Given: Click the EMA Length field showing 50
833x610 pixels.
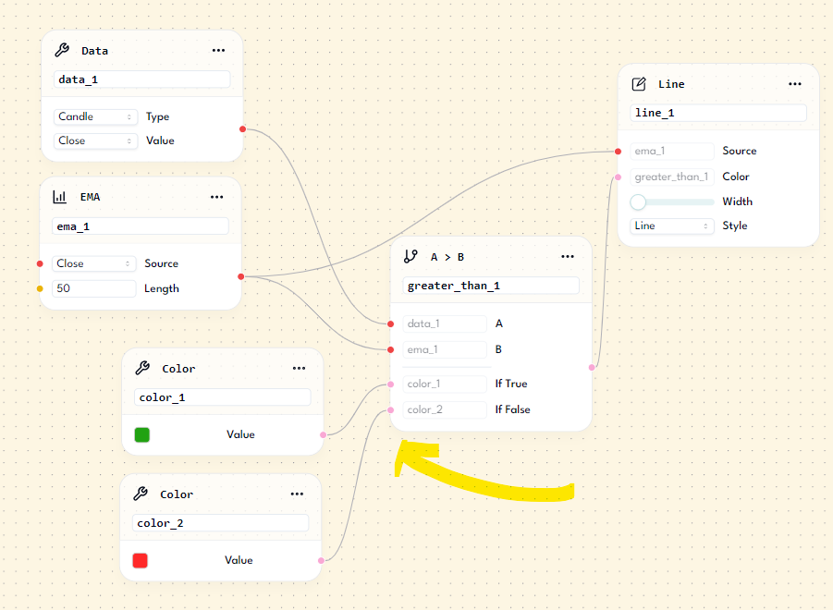Looking at the screenshot, I should [94, 288].
